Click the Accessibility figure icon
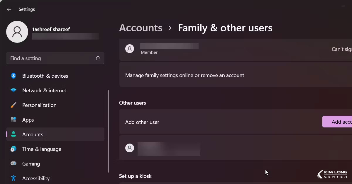Viewport: 352px width, 184px height. click(13, 178)
